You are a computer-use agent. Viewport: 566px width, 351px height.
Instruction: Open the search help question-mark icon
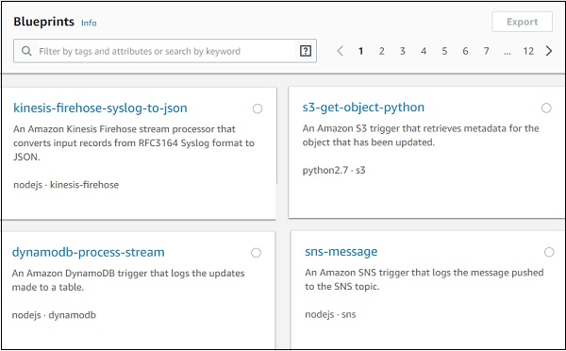pyautogui.click(x=306, y=51)
